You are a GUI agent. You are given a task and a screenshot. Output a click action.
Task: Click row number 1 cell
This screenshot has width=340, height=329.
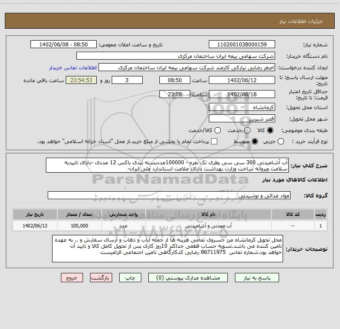click(321, 226)
